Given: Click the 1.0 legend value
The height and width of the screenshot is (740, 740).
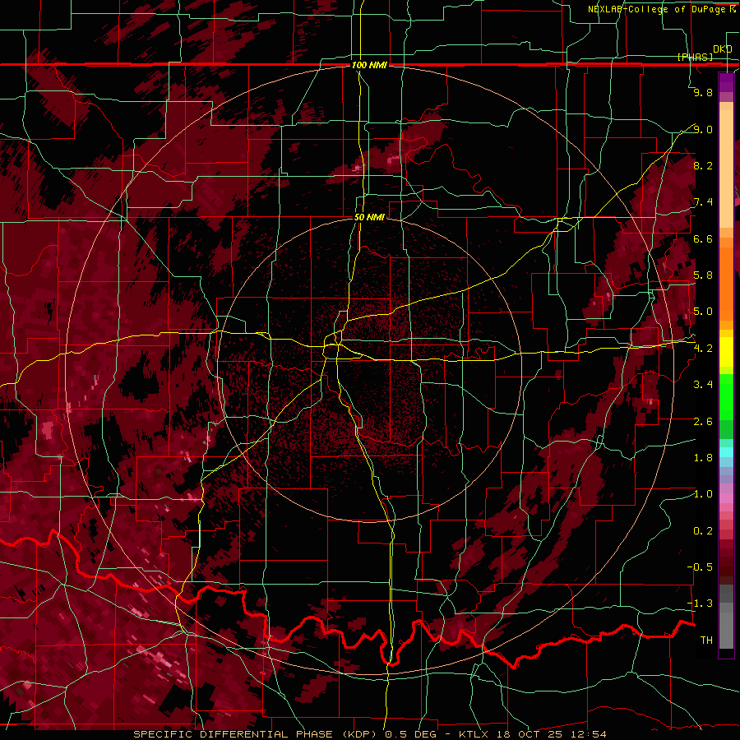Looking at the screenshot, I should (x=703, y=494).
